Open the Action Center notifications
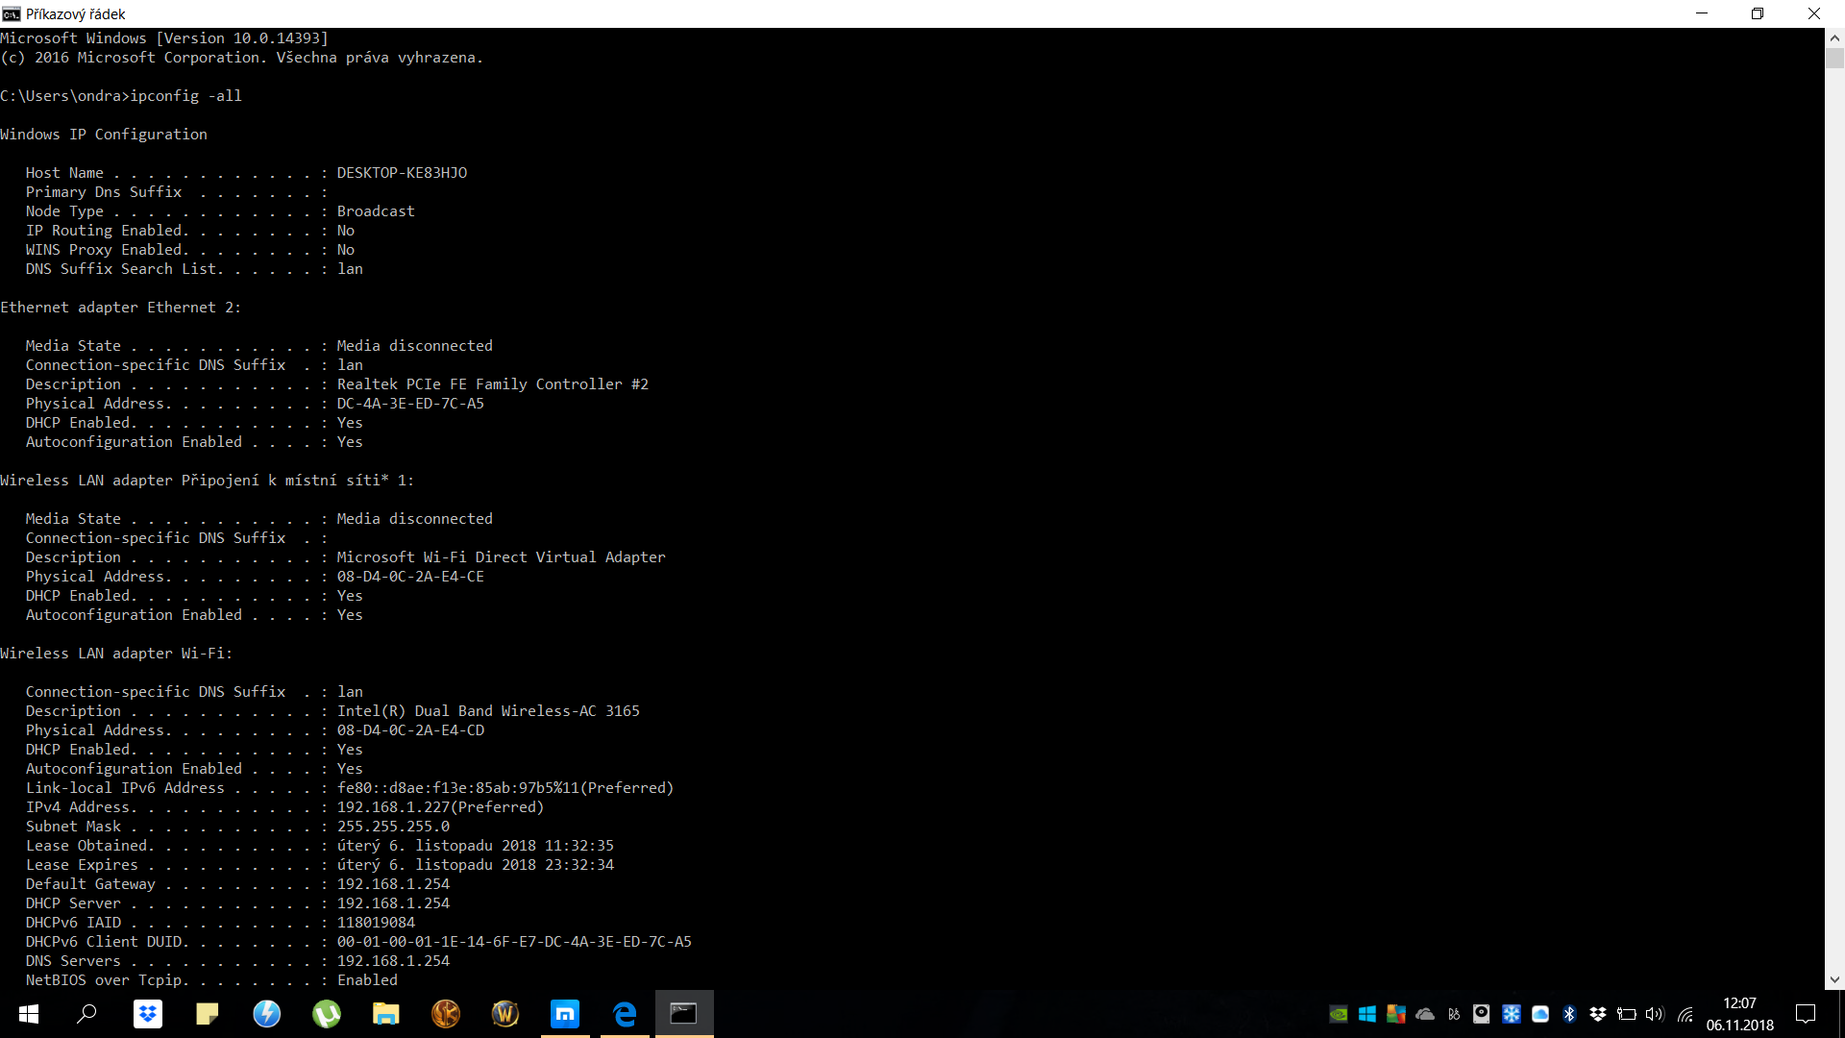Image resolution: width=1845 pixels, height=1038 pixels. click(1806, 1014)
